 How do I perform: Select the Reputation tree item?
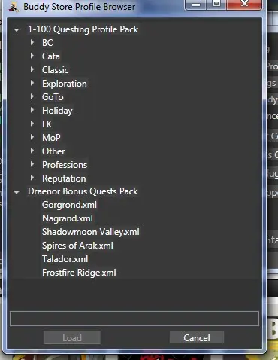pos(64,178)
